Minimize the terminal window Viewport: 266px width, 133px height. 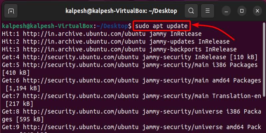click(227, 11)
